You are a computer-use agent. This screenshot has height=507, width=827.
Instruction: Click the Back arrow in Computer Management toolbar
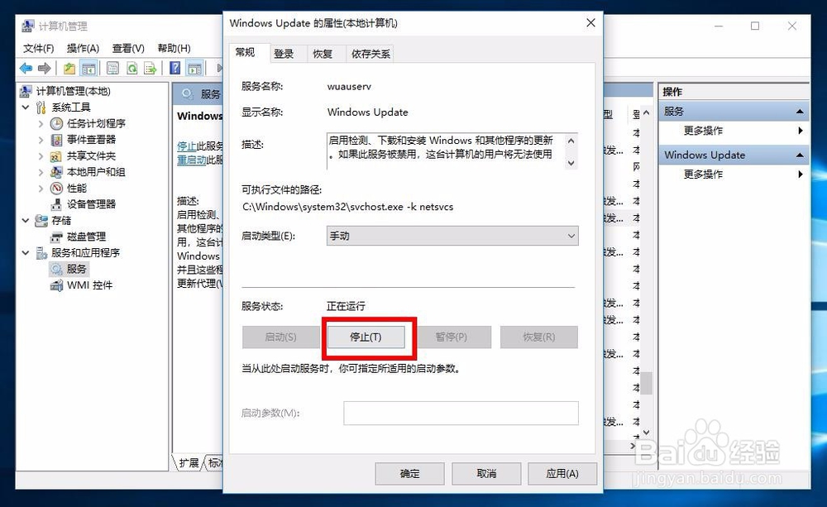pyautogui.click(x=26, y=68)
